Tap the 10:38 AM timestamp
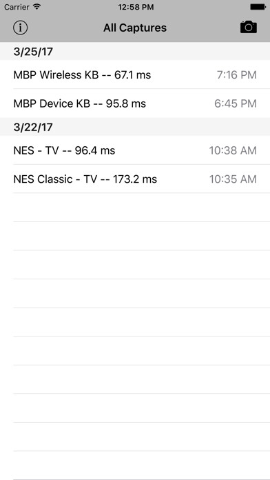This screenshot has width=270, height=480. click(233, 150)
